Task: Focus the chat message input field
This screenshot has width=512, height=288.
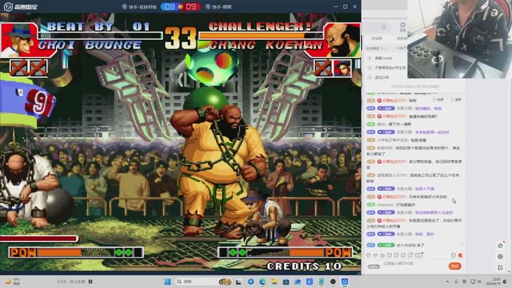Action: (x=413, y=264)
